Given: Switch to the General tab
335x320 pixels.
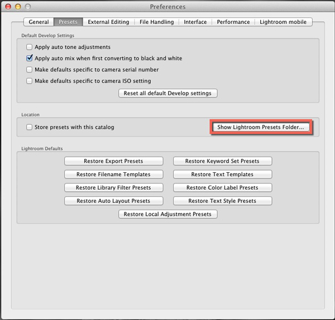Looking at the screenshot, I should 39,22.
